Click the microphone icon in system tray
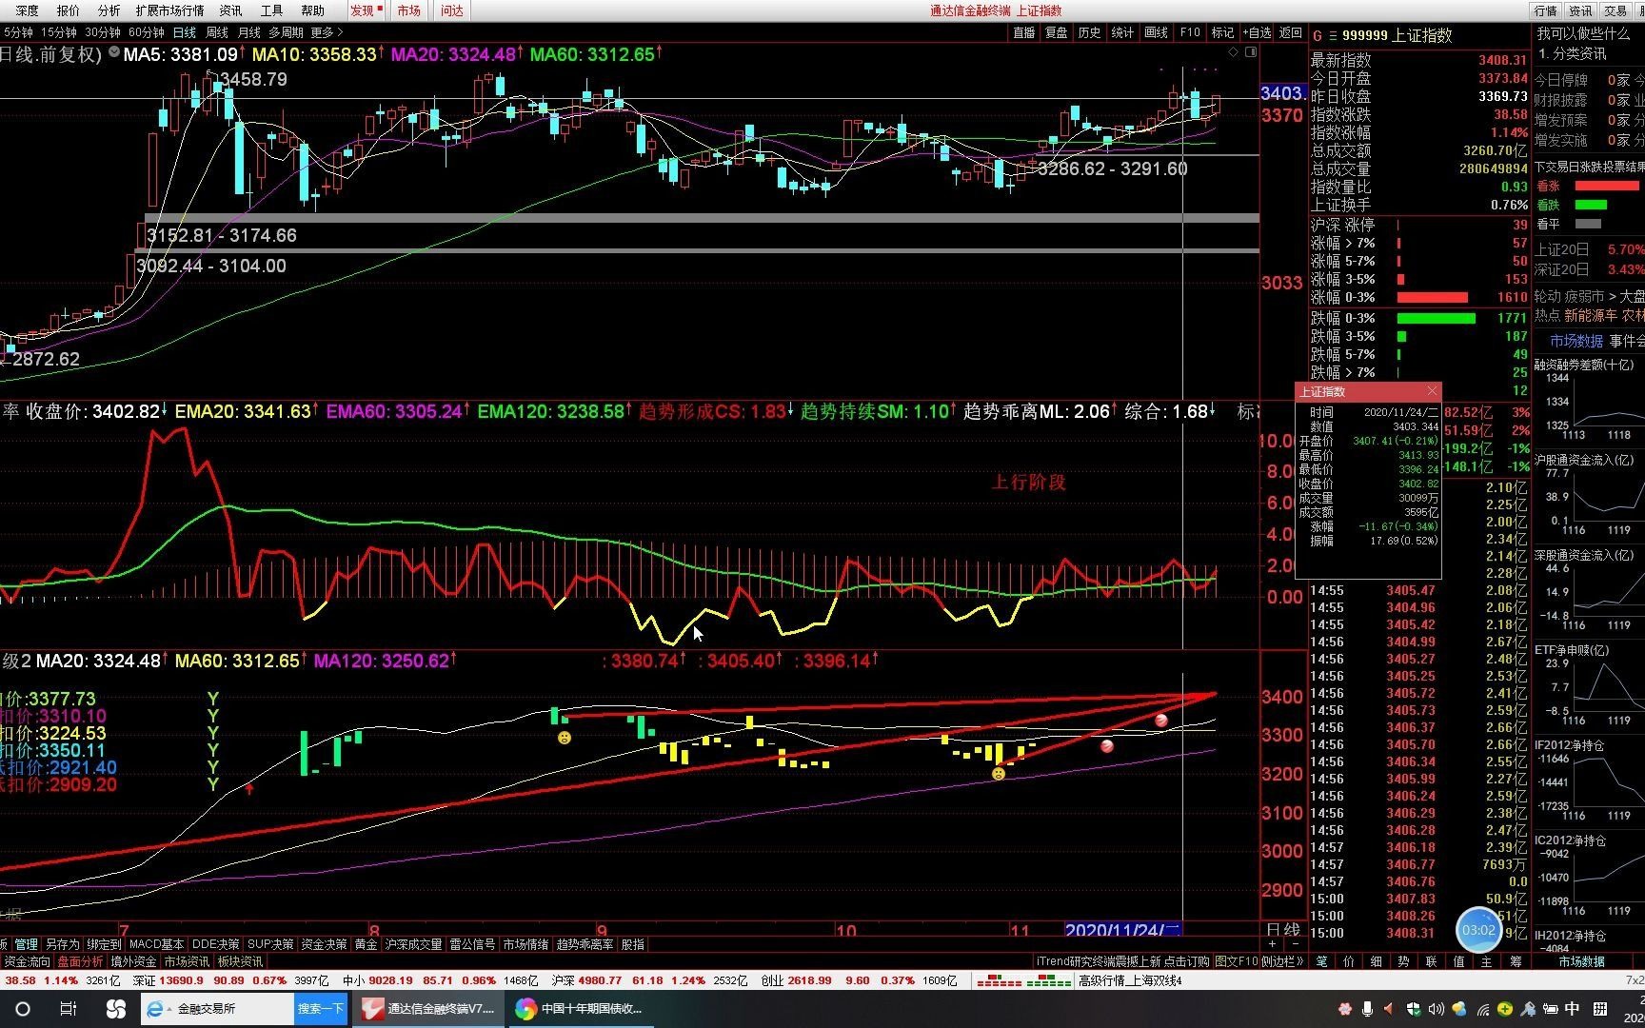Viewport: 1645px width, 1028px height. point(1367,1009)
